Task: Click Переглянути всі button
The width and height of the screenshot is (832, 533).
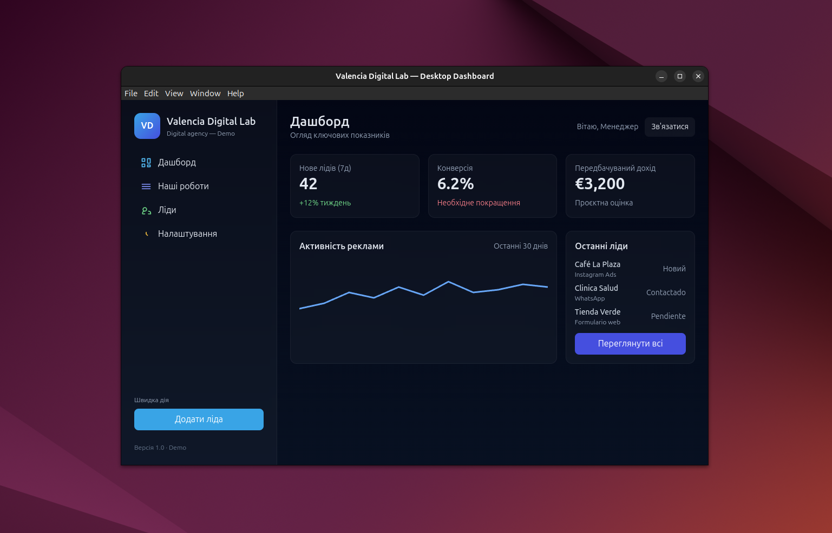Action: click(x=630, y=344)
